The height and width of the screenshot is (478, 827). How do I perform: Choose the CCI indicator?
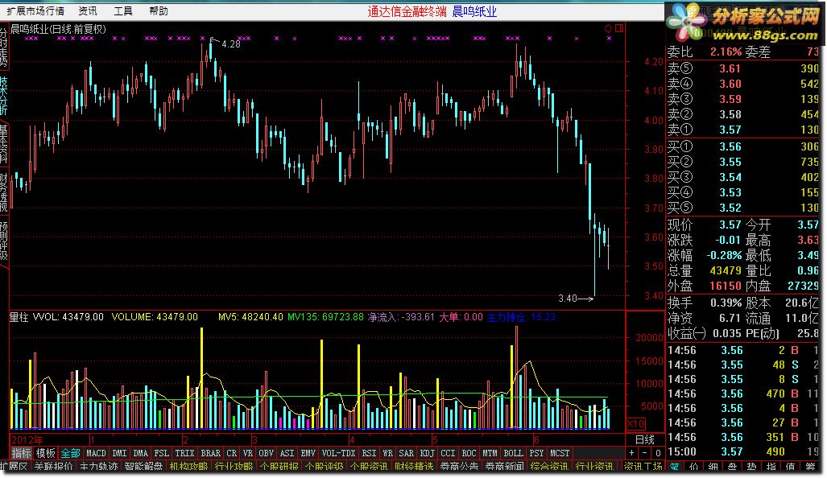click(448, 453)
